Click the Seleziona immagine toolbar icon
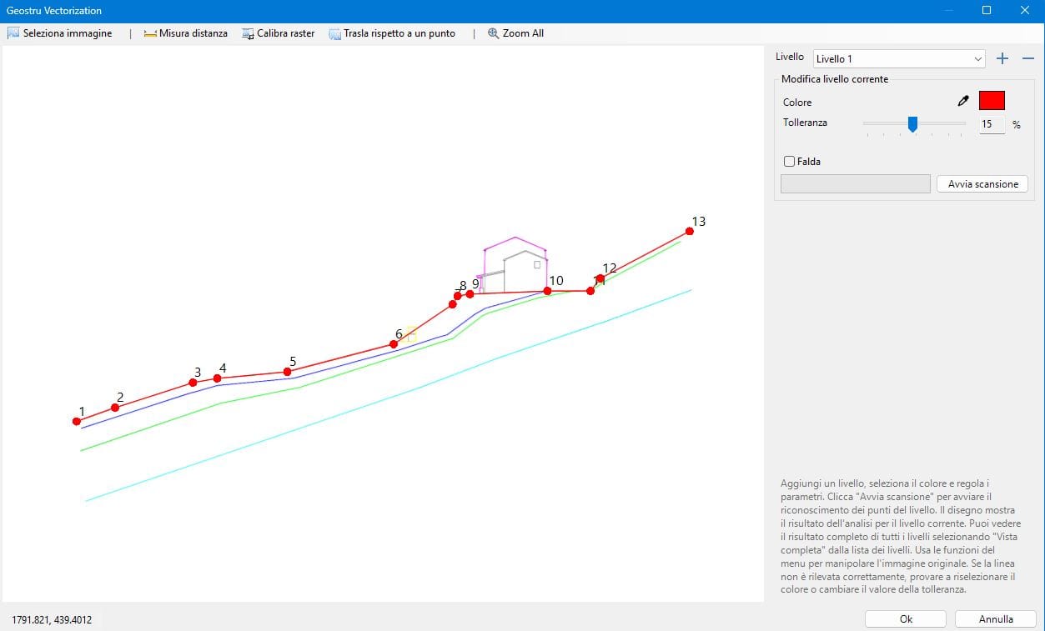 [14, 33]
